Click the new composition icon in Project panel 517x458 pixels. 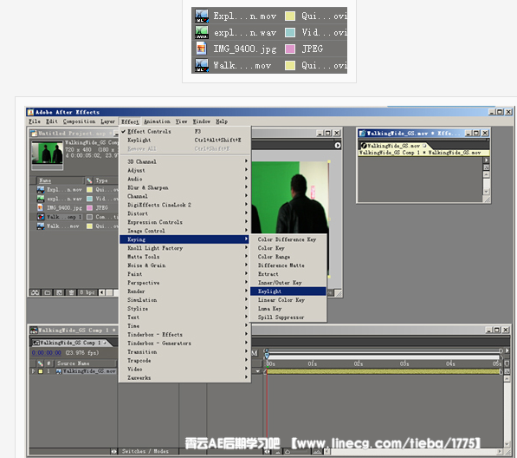[60, 292]
